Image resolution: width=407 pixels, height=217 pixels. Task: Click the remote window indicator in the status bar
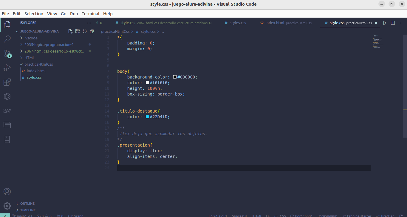point(5,216)
